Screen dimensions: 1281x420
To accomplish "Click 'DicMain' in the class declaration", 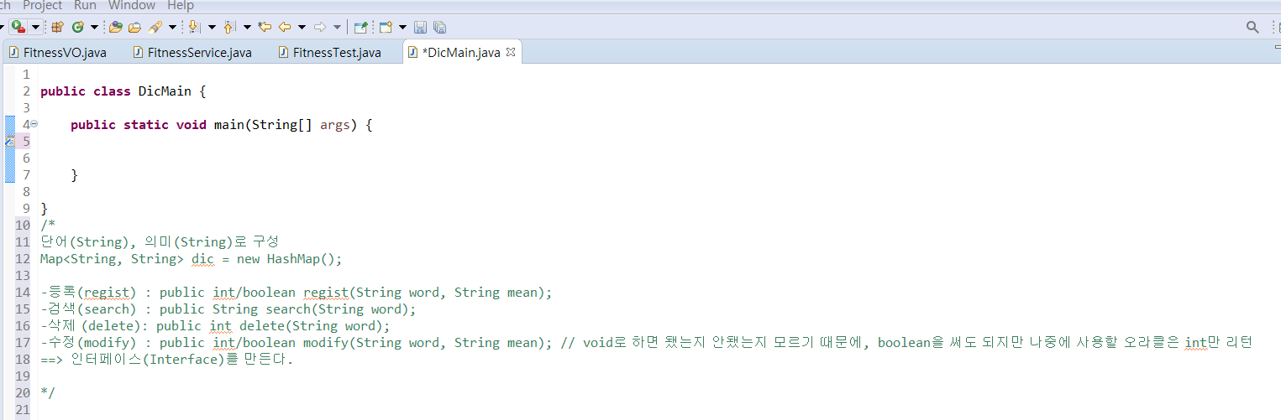I will click(165, 91).
